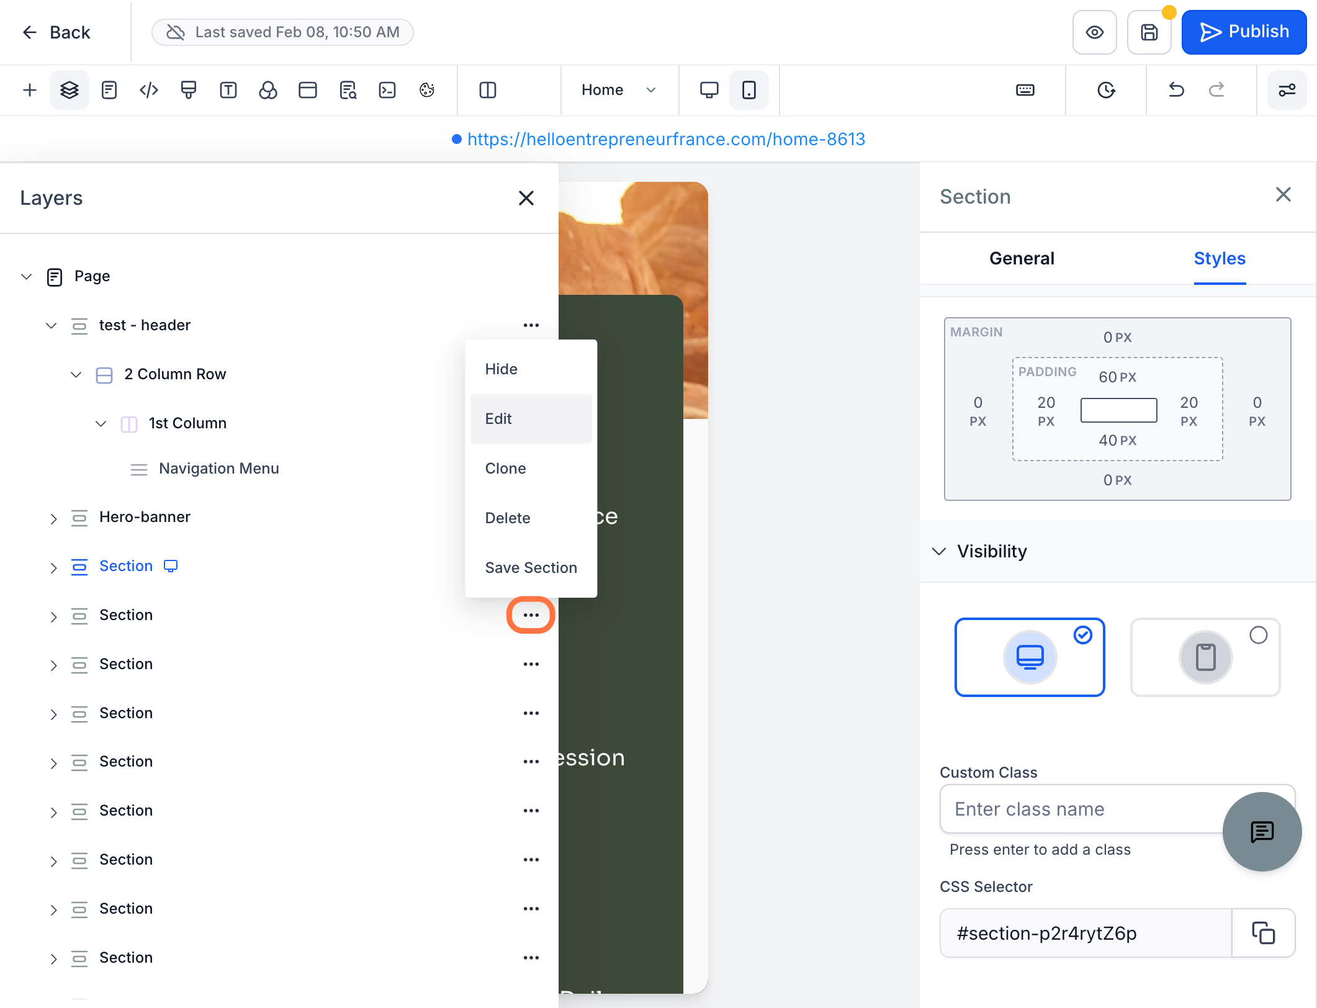The image size is (1317, 1008).
Task: Choose Edit from context menu
Action: click(x=531, y=418)
